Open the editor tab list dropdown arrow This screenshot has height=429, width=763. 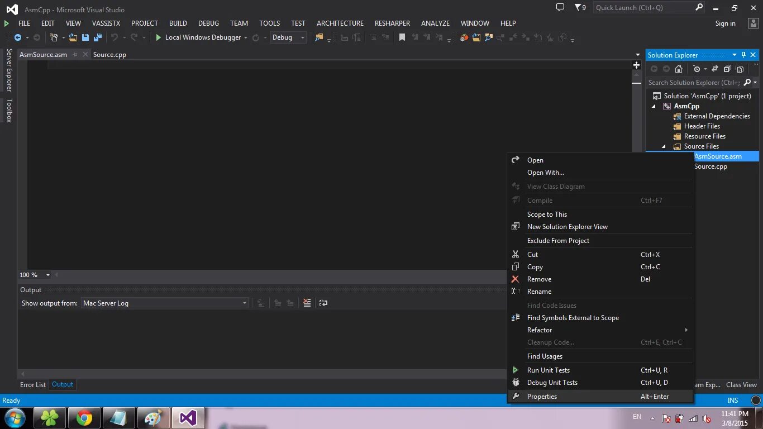(638, 55)
